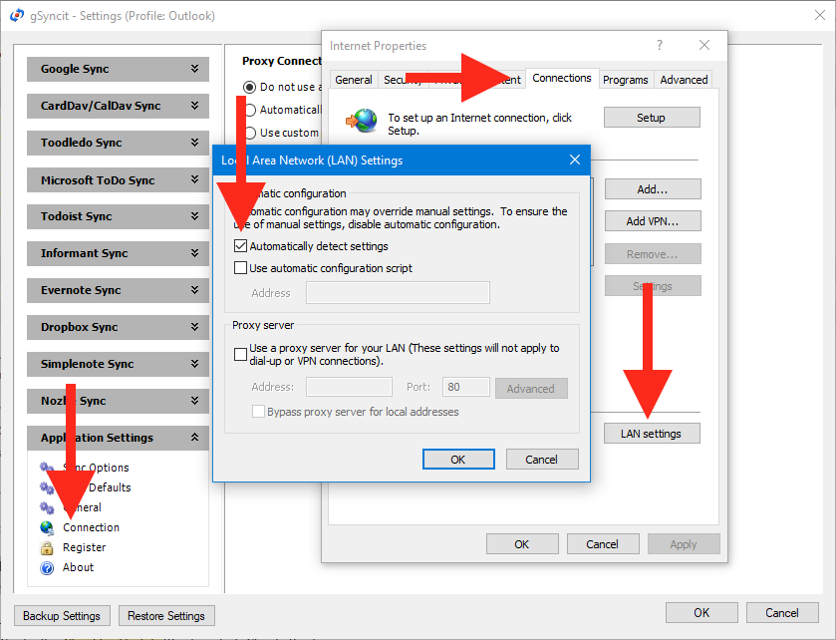This screenshot has width=836, height=640.
Task: Click Backup Settings button
Action: (x=62, y=616)
